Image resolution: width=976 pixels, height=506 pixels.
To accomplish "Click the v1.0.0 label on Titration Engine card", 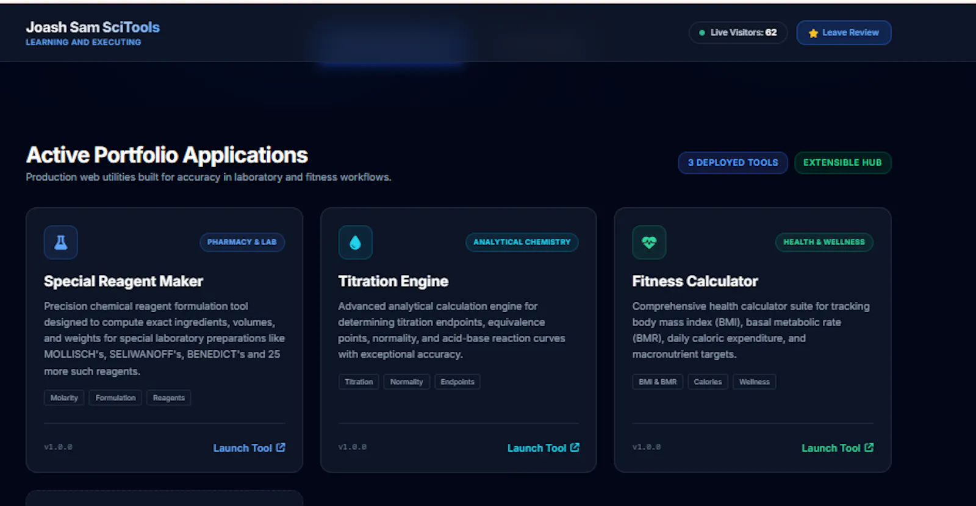I will point(353,447).
